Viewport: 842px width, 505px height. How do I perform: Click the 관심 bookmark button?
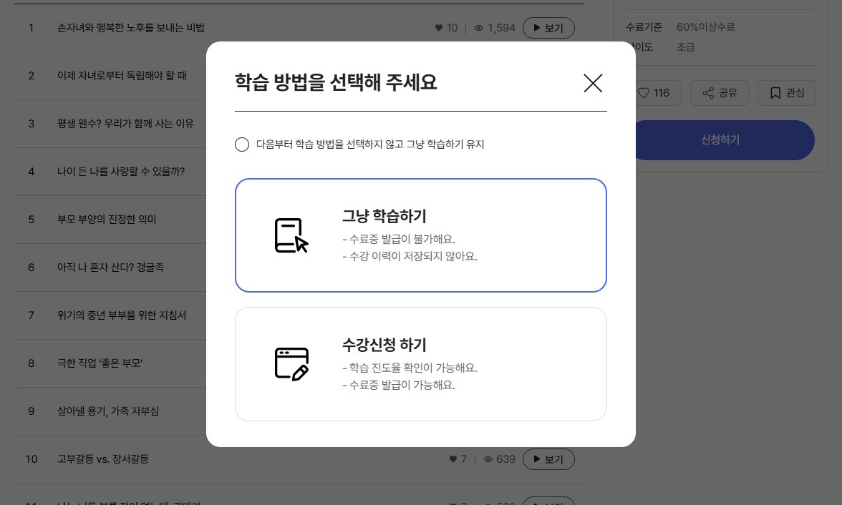click(787, 93)
